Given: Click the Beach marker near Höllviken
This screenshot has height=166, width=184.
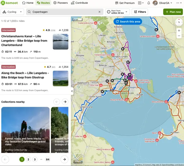Looking at the screenshot, I should (159, 133).
